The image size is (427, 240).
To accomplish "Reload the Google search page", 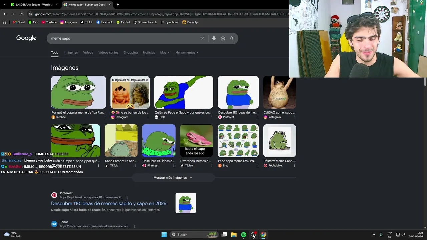I will click(x=21, y=14).
